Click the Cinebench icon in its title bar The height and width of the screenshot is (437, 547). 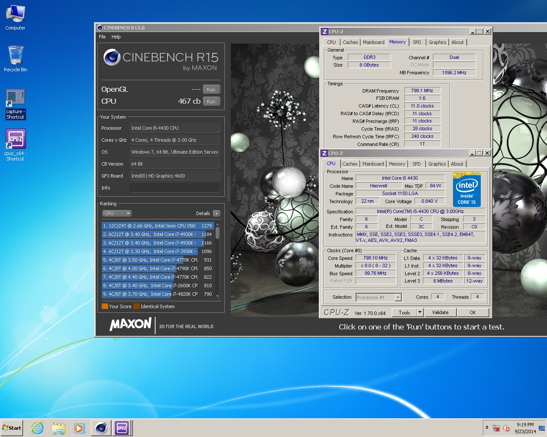click(100, 28)
